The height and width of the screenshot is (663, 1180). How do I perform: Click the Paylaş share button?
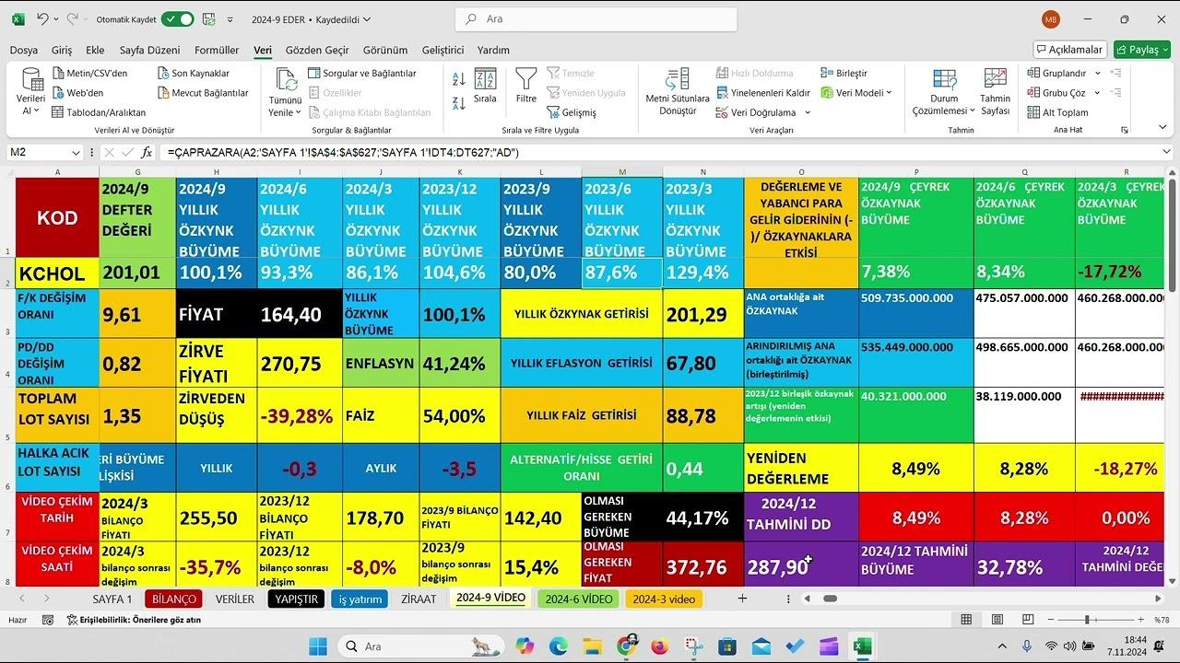point(1141,50)
